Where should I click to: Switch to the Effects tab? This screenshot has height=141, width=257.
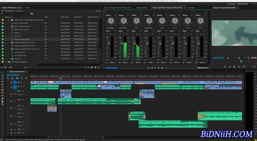coord(27,8)
